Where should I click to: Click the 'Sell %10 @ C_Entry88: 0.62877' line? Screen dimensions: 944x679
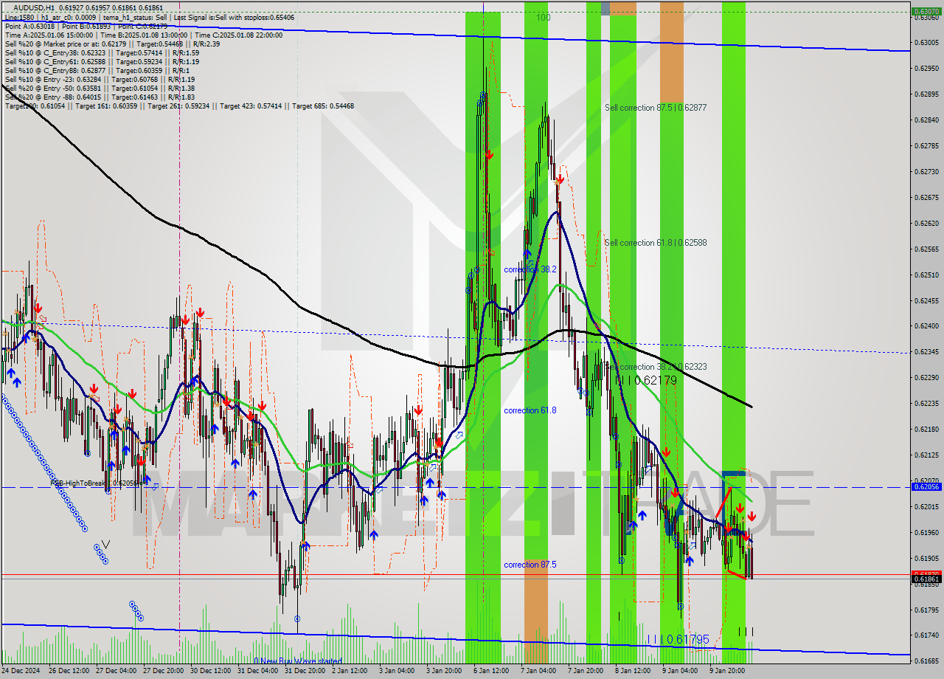[x=97, y=71]
